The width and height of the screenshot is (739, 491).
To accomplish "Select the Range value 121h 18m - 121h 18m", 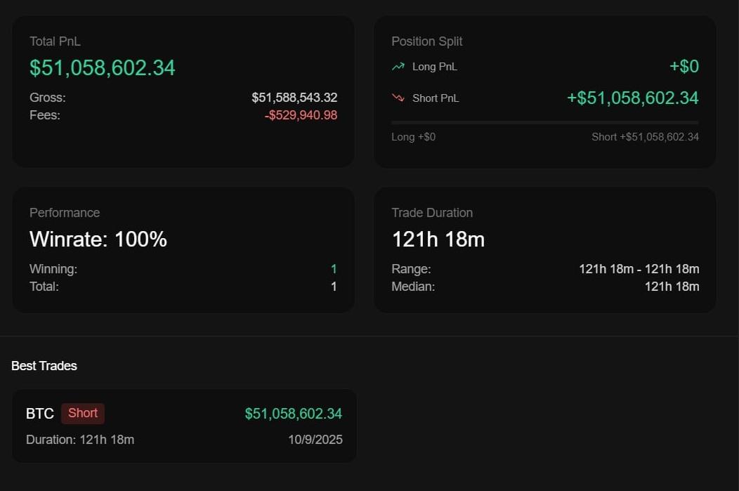I will tap(639, 269).
